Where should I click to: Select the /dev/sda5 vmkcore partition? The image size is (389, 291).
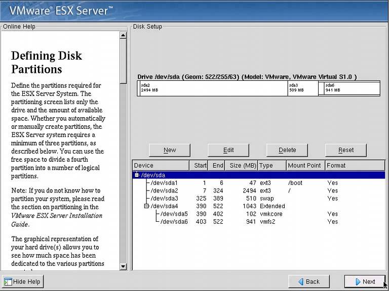click(259, 214)
